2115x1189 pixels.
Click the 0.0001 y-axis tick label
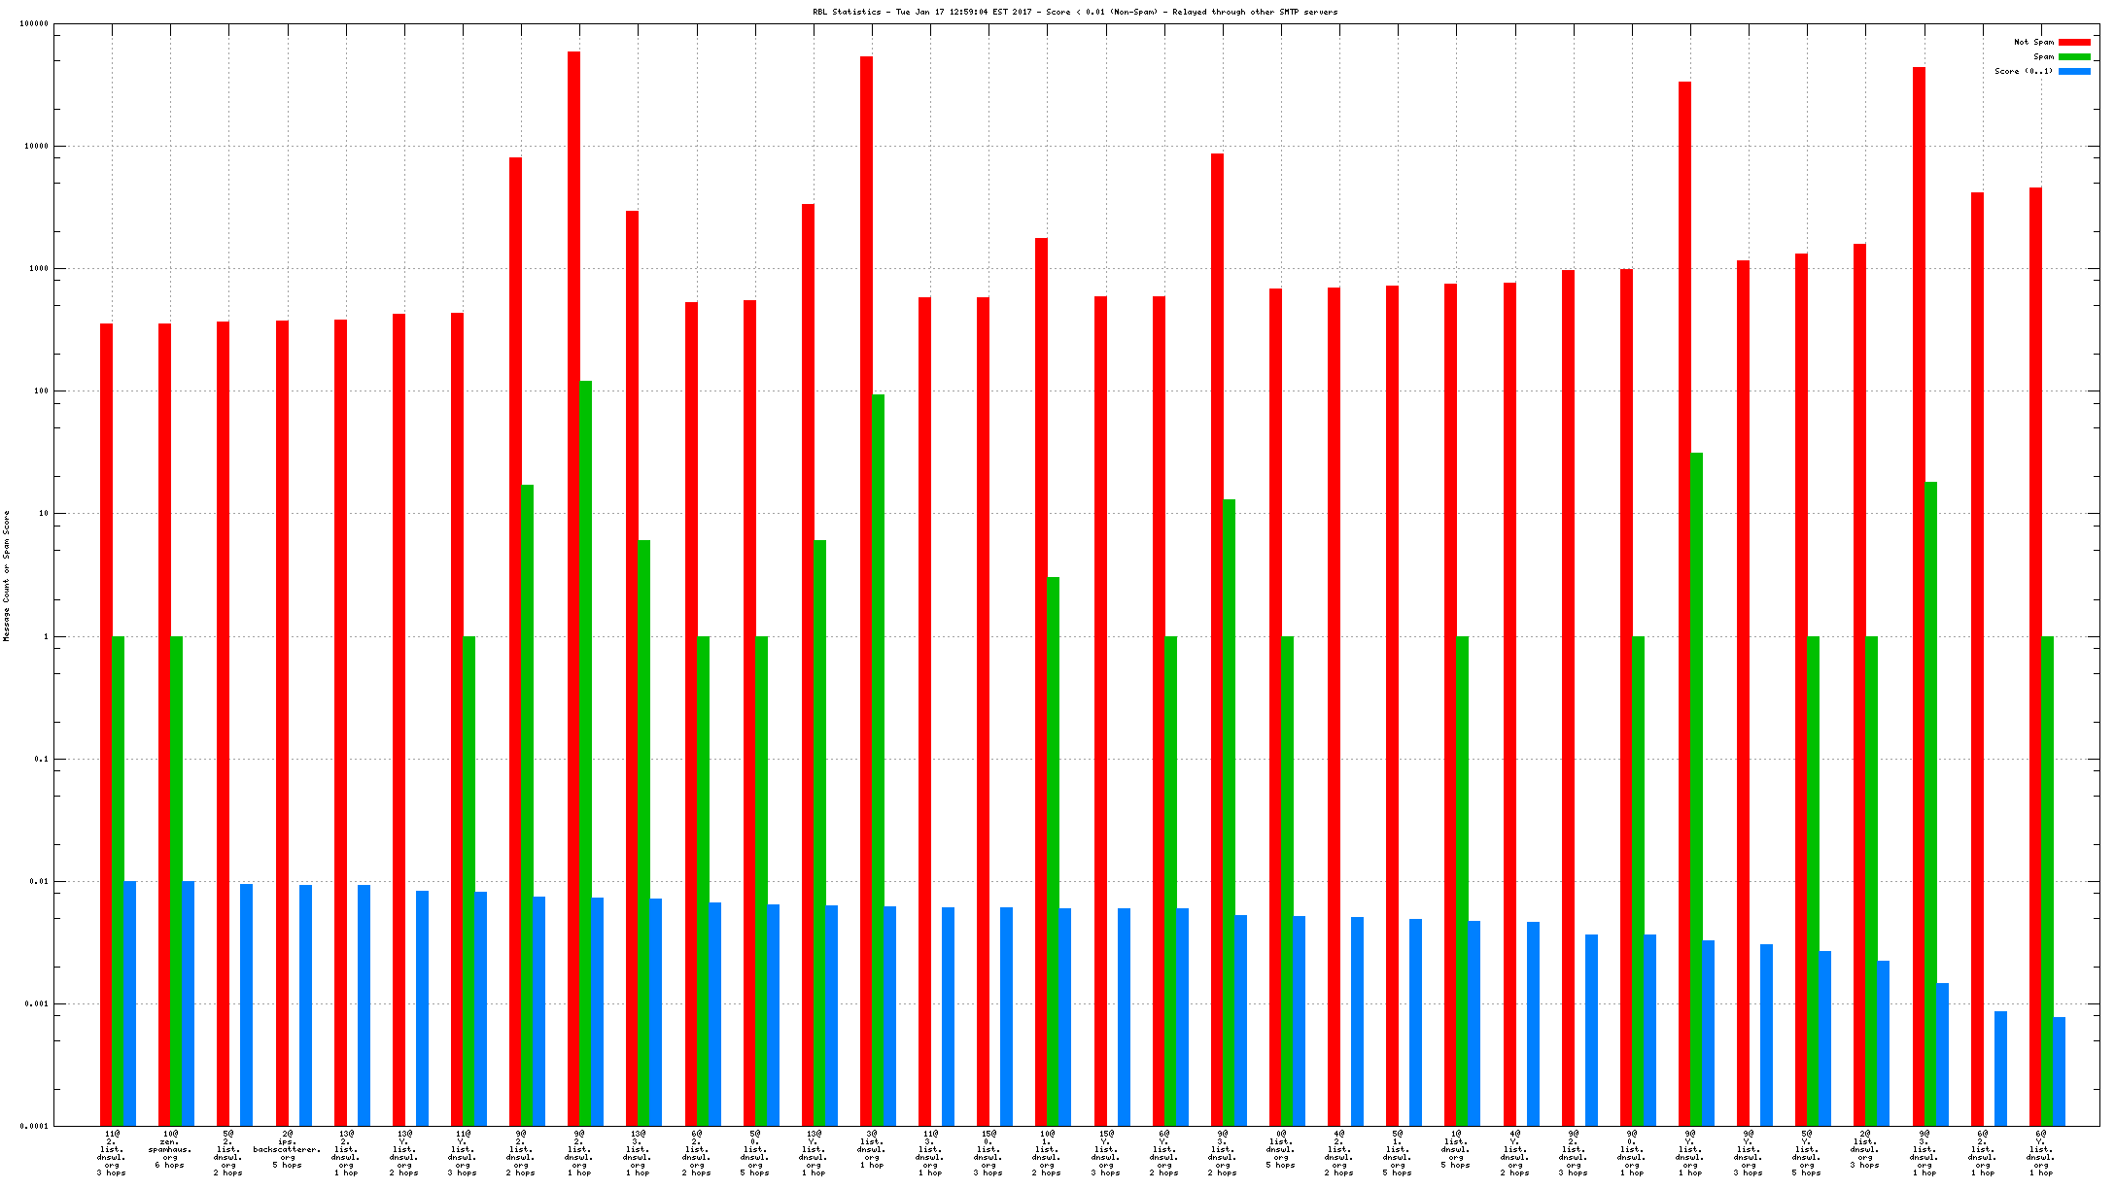tap(33, 1127)
